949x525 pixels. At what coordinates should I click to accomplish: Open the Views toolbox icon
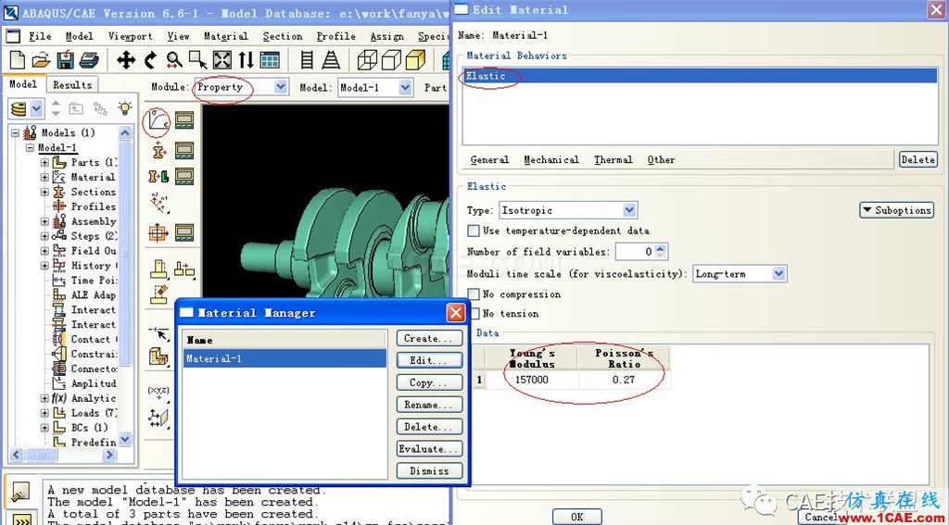[x=270, y=60]
